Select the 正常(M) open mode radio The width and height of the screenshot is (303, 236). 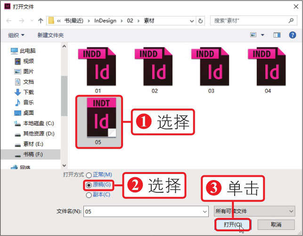[x=89, y=175]
